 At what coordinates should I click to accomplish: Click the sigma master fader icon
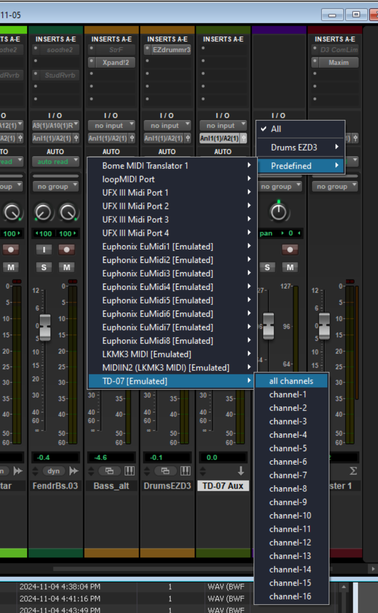[353, 471]
